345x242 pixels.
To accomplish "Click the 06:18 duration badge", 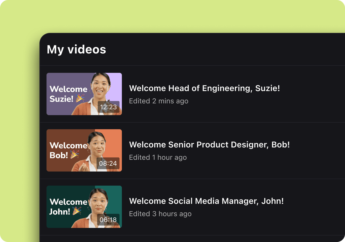I will (108, 220).
